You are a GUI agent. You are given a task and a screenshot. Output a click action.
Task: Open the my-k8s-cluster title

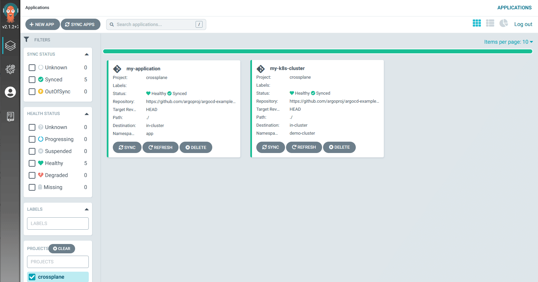(x=287, y=68)
